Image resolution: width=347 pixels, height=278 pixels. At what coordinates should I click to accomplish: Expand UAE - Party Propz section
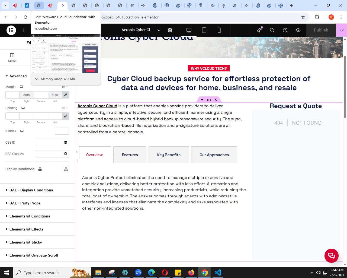(37, 203)
